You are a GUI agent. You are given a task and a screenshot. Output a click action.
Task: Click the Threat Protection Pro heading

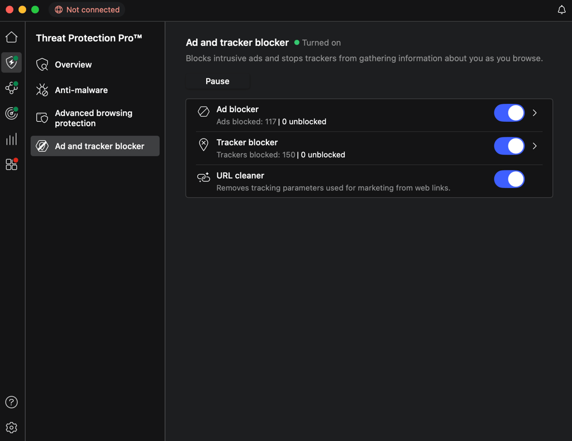tap(89, 38)
